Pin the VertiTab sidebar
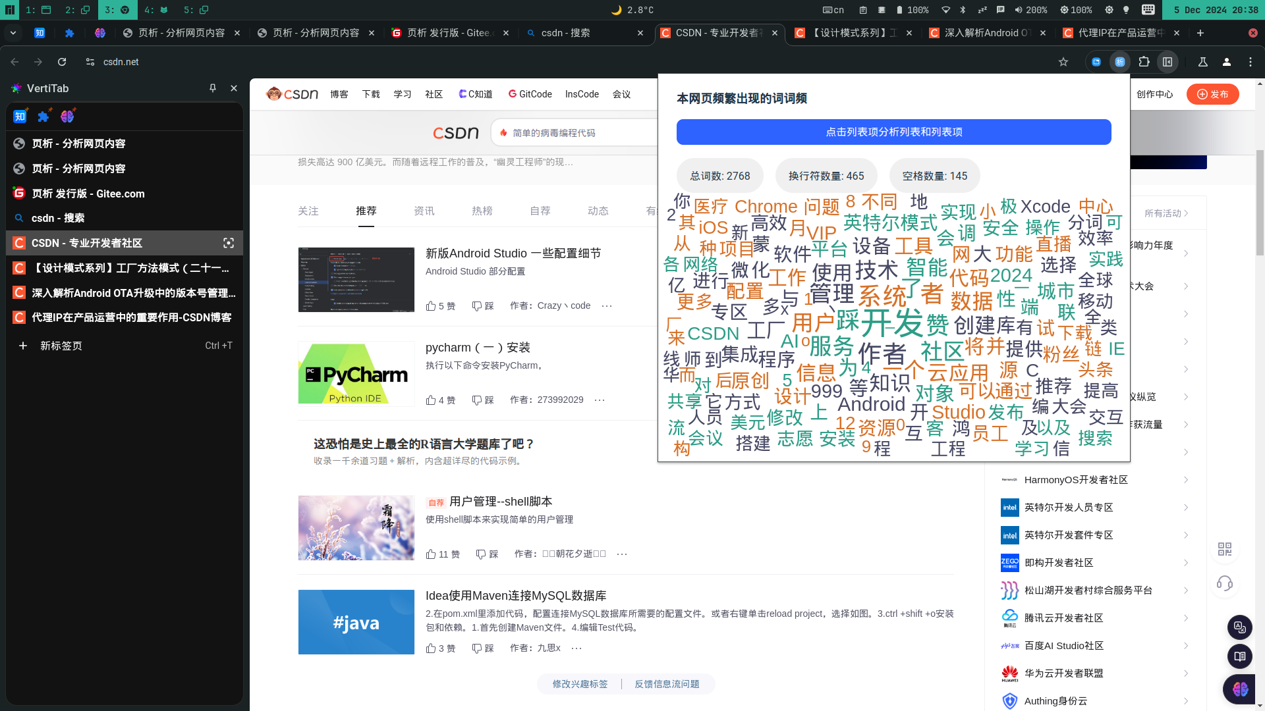Image resolution: width=1265 pixels, height=711 pixels. tap(212, 88)
